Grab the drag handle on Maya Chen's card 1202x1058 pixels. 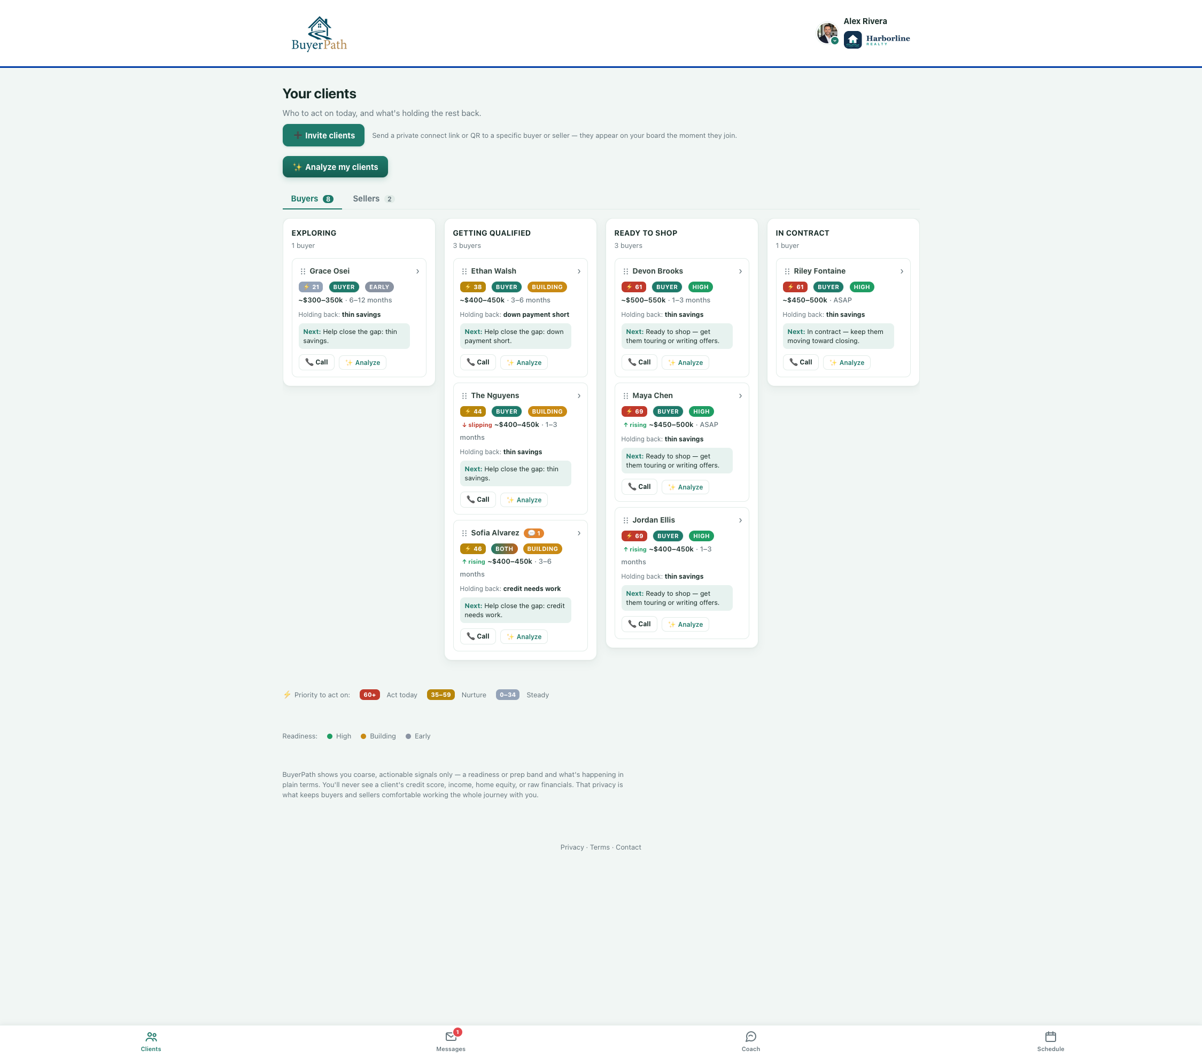coord(626,396)
